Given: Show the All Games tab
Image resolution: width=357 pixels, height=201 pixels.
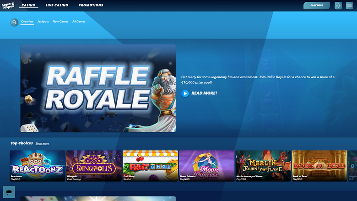Looking at the screenshot, I should click(x=79, y=22).
